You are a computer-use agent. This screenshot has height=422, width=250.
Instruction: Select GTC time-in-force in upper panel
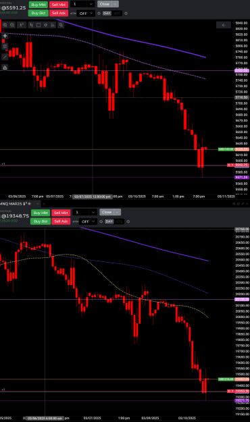(x=117, y=14)
